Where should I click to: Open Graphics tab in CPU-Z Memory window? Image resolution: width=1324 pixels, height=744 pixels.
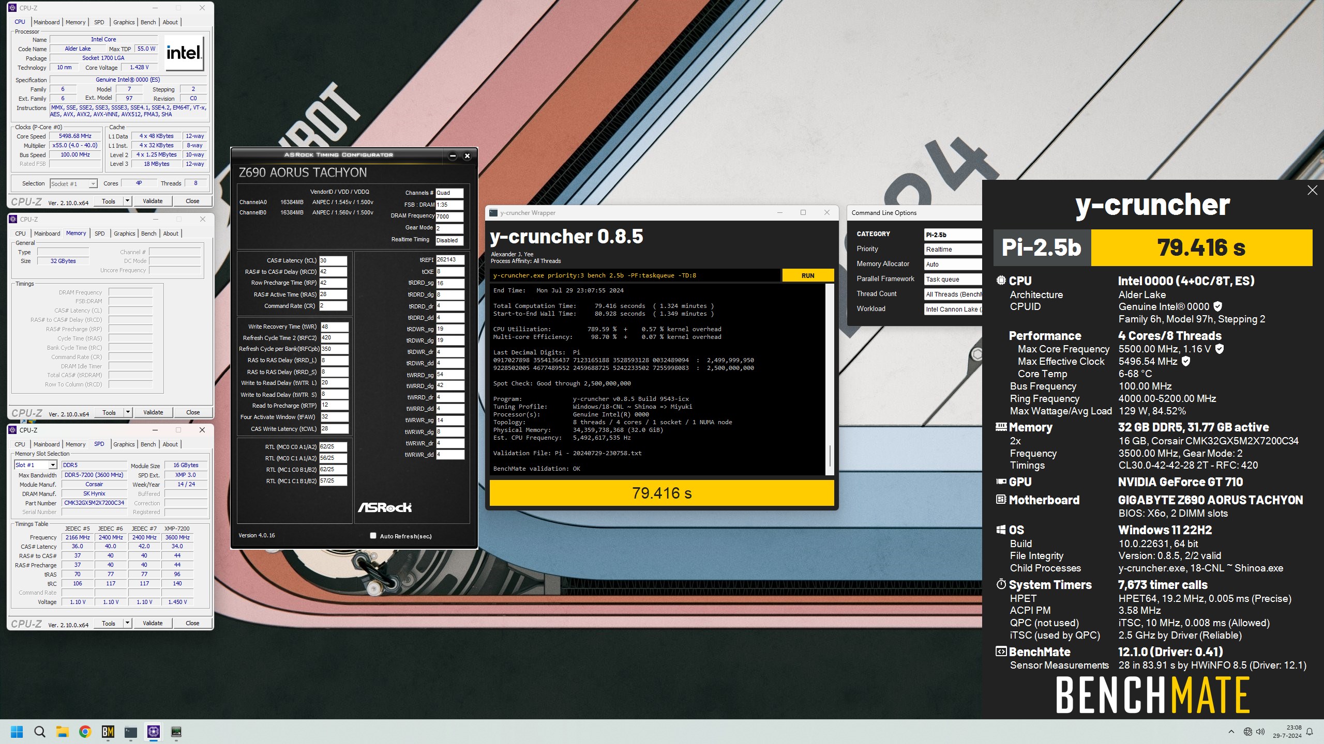click(x=125, y=234)
